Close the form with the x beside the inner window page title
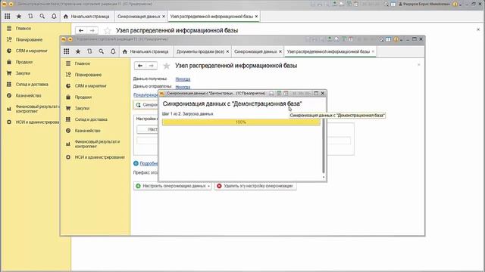 click(x=419, y=65)
